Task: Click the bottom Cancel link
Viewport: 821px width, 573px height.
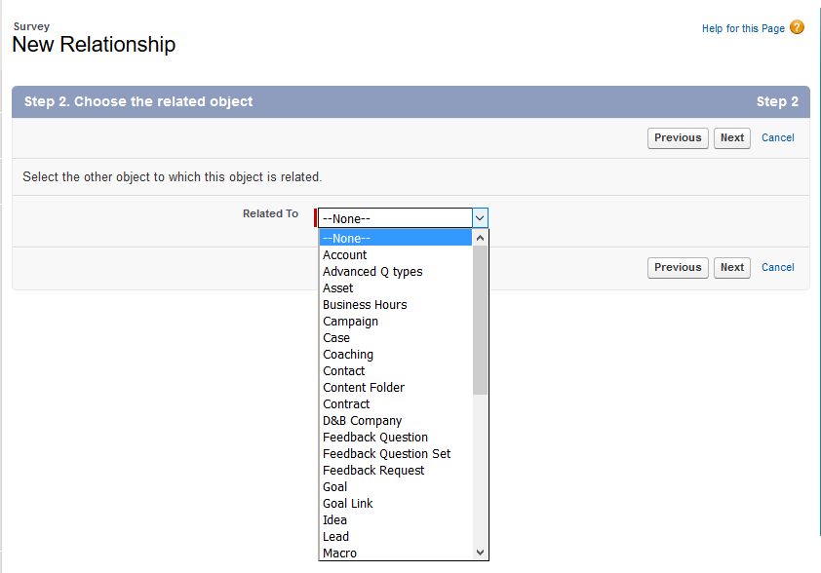Action: click(777, 268)
